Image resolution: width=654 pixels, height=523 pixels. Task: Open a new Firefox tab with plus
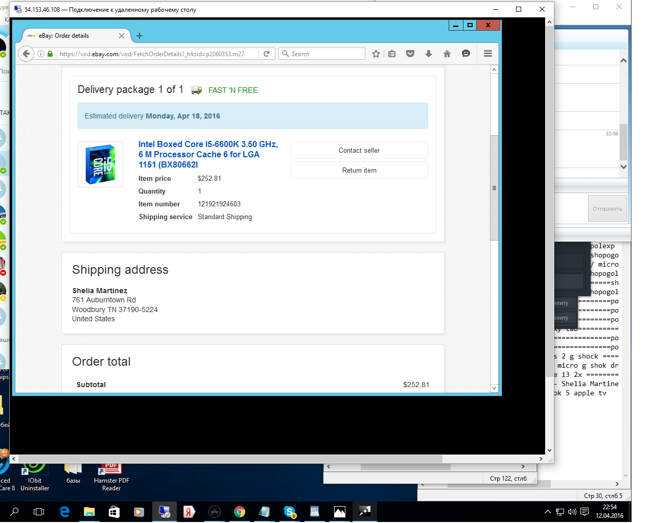(139, 36)
